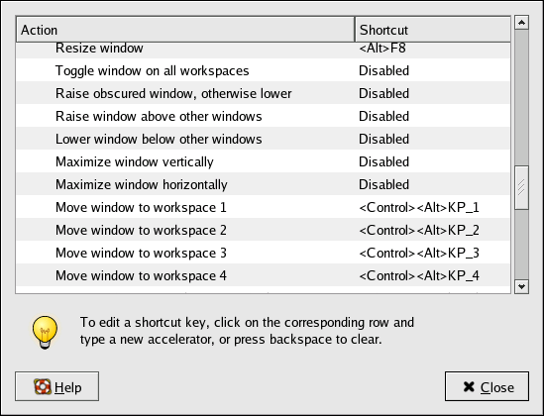Click the lightbulb tip icon
This screenshot has width=544, height=416.
(x=45, y=332)
